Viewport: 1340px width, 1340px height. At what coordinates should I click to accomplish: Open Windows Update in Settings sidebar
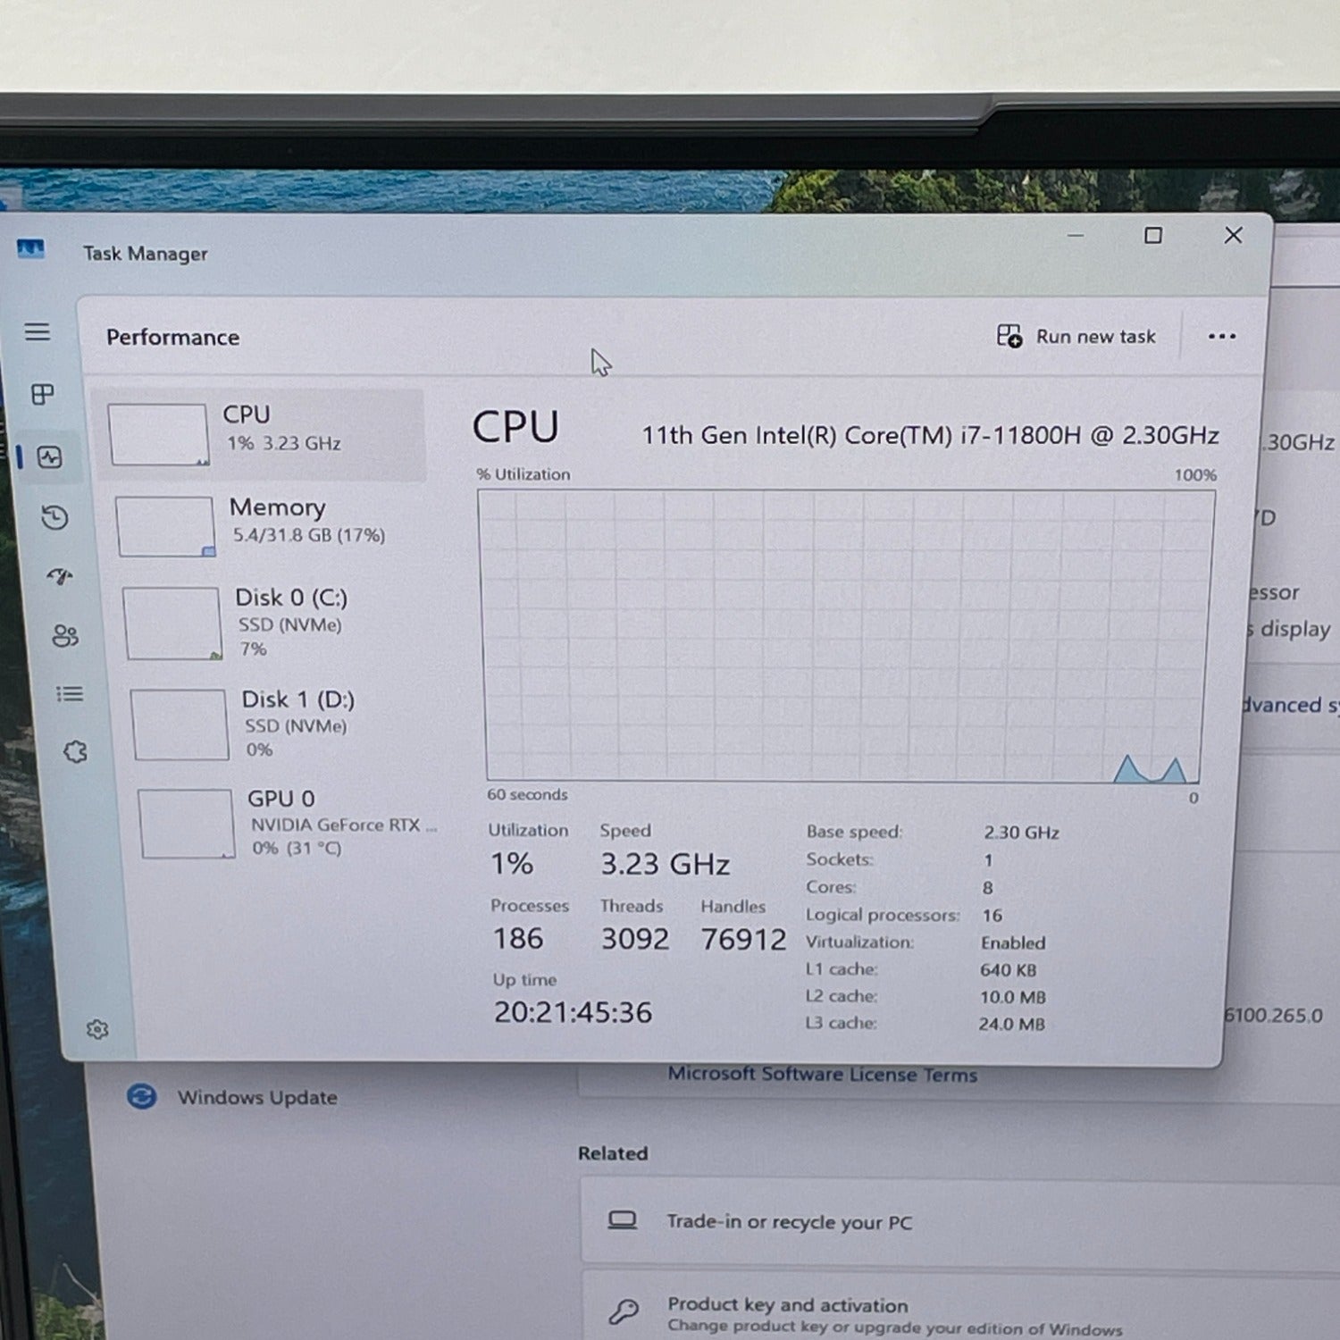click(256, 1097)
